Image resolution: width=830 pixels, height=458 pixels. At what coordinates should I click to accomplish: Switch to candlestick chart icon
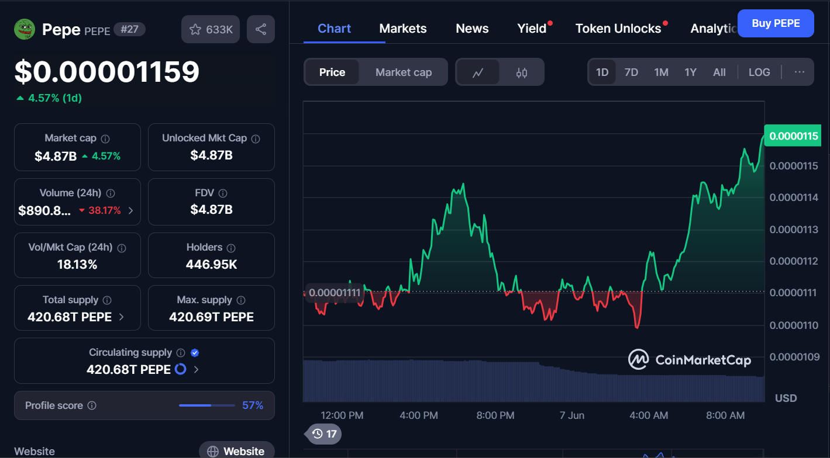click(522, 72)
